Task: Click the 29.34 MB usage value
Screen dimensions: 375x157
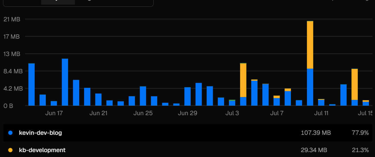Action: (314, 150)
